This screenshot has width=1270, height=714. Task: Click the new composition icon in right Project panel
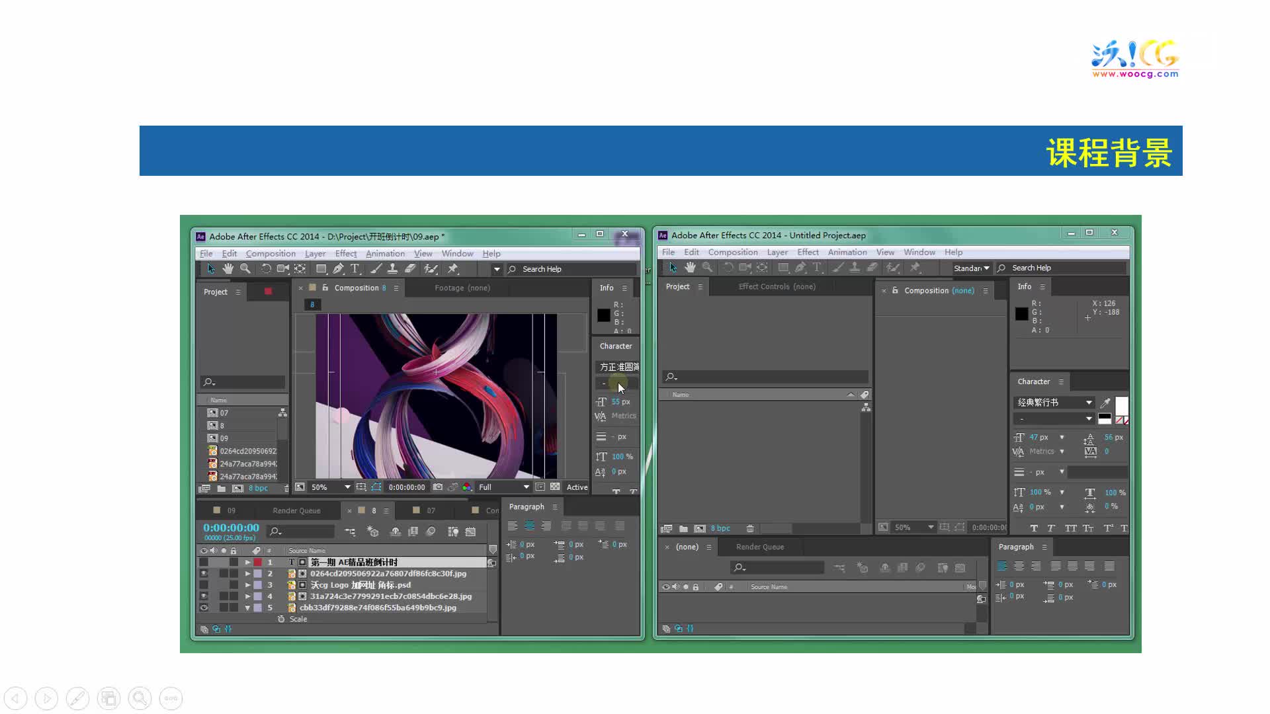[700, 528]
